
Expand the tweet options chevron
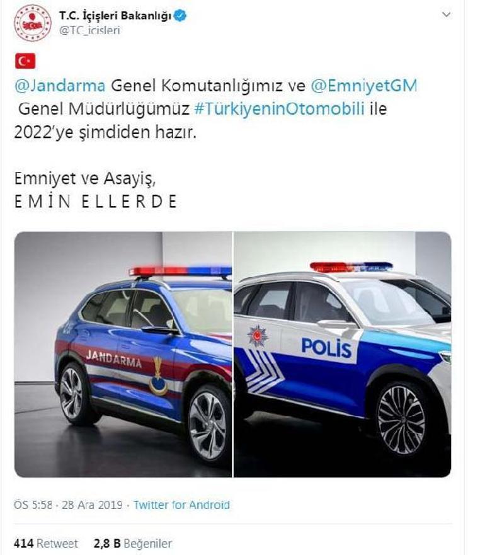coord(447,14)
